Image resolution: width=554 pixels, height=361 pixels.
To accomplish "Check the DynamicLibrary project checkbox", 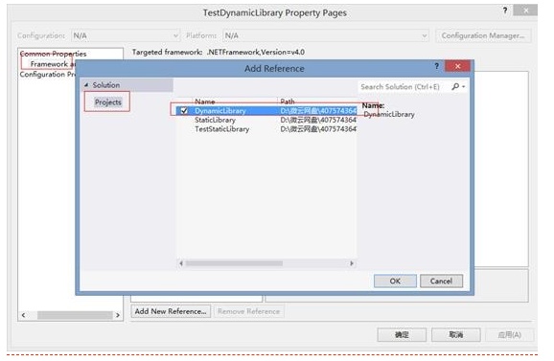I will [184, 111].
